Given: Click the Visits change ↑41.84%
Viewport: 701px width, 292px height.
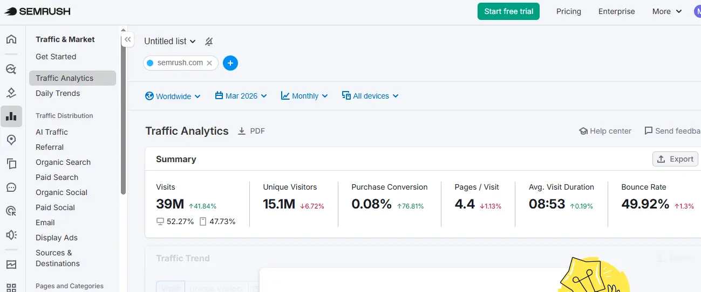Looking at the screenshot, I should tap(202, 206).
